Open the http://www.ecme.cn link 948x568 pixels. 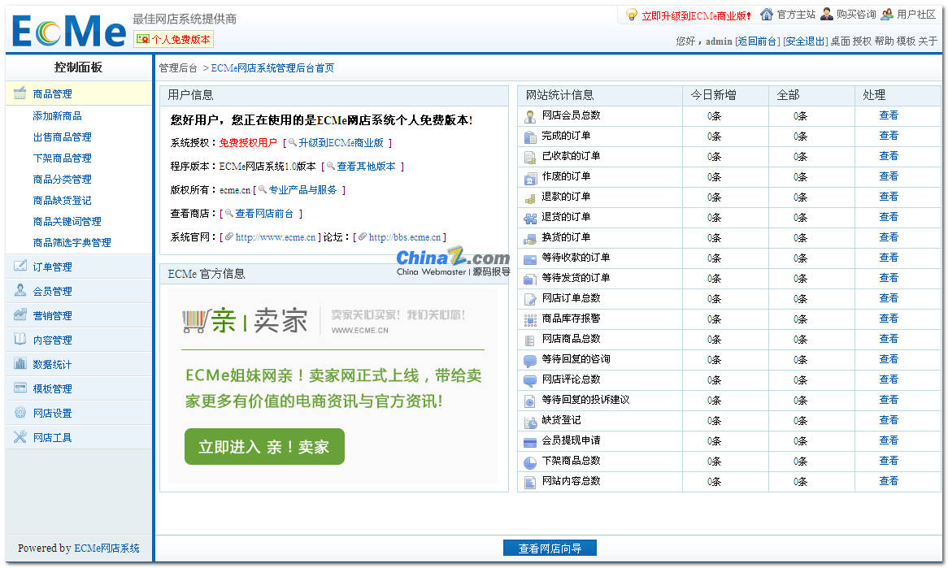point(276,236)
